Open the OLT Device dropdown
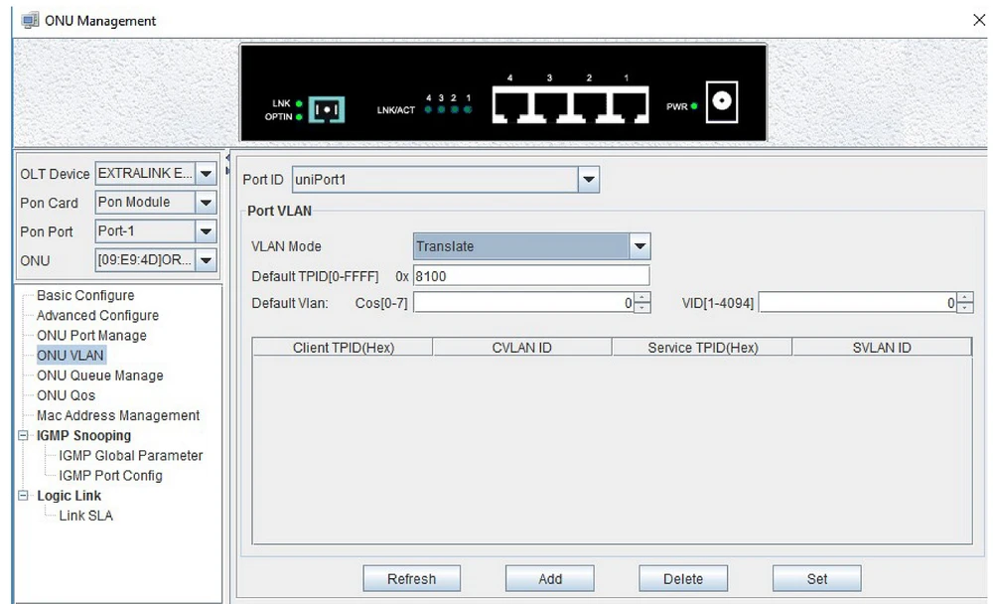This screenshot has width=993, height=604. click(207, 174)
